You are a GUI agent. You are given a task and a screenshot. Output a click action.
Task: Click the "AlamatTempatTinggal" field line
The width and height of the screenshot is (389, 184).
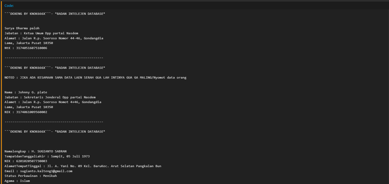click(x=83, y=166)
